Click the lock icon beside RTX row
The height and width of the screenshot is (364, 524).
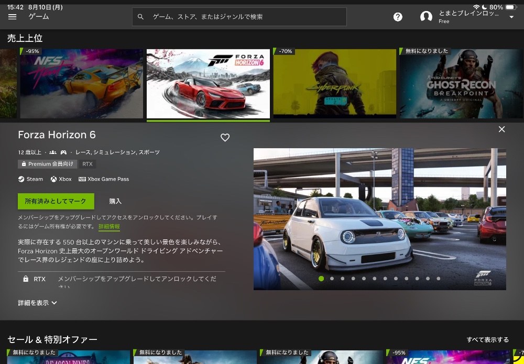pos(25,279)
